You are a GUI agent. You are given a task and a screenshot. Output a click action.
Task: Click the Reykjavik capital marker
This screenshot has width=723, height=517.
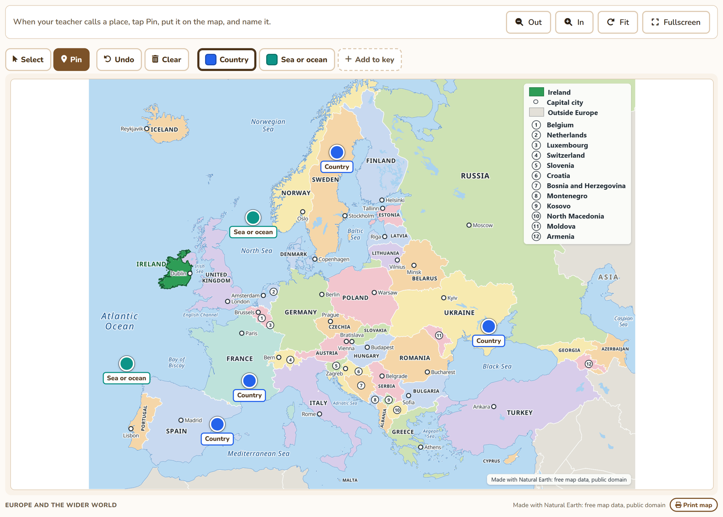point(146,129)
